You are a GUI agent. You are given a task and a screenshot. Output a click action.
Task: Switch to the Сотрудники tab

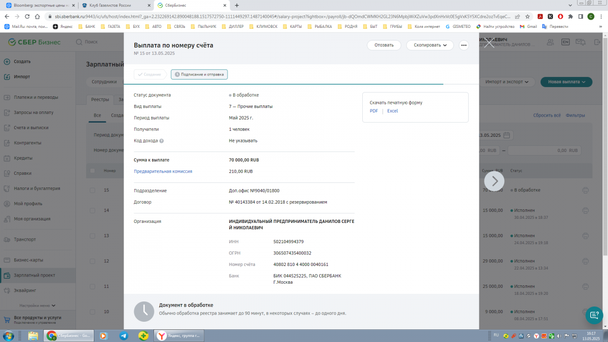104,82
